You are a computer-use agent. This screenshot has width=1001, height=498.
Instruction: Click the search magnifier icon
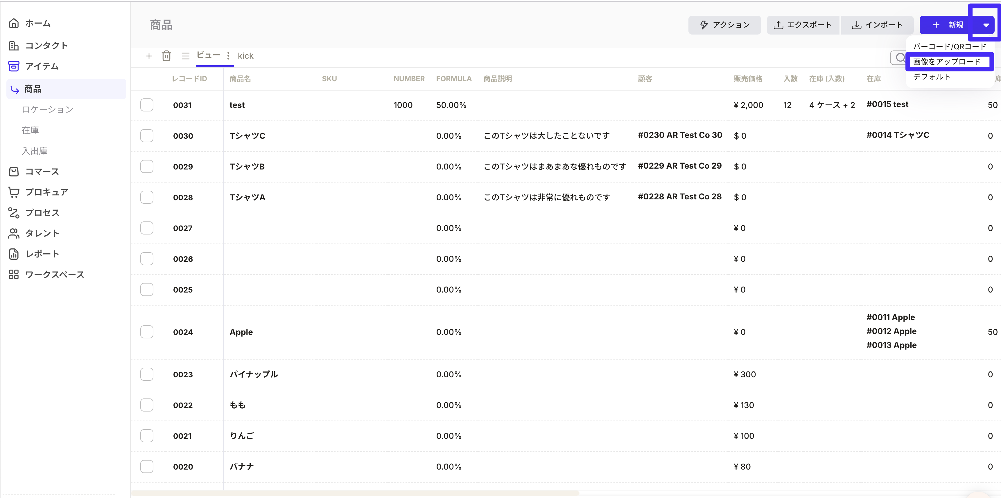pyautogui.click(x=900, y=58)
